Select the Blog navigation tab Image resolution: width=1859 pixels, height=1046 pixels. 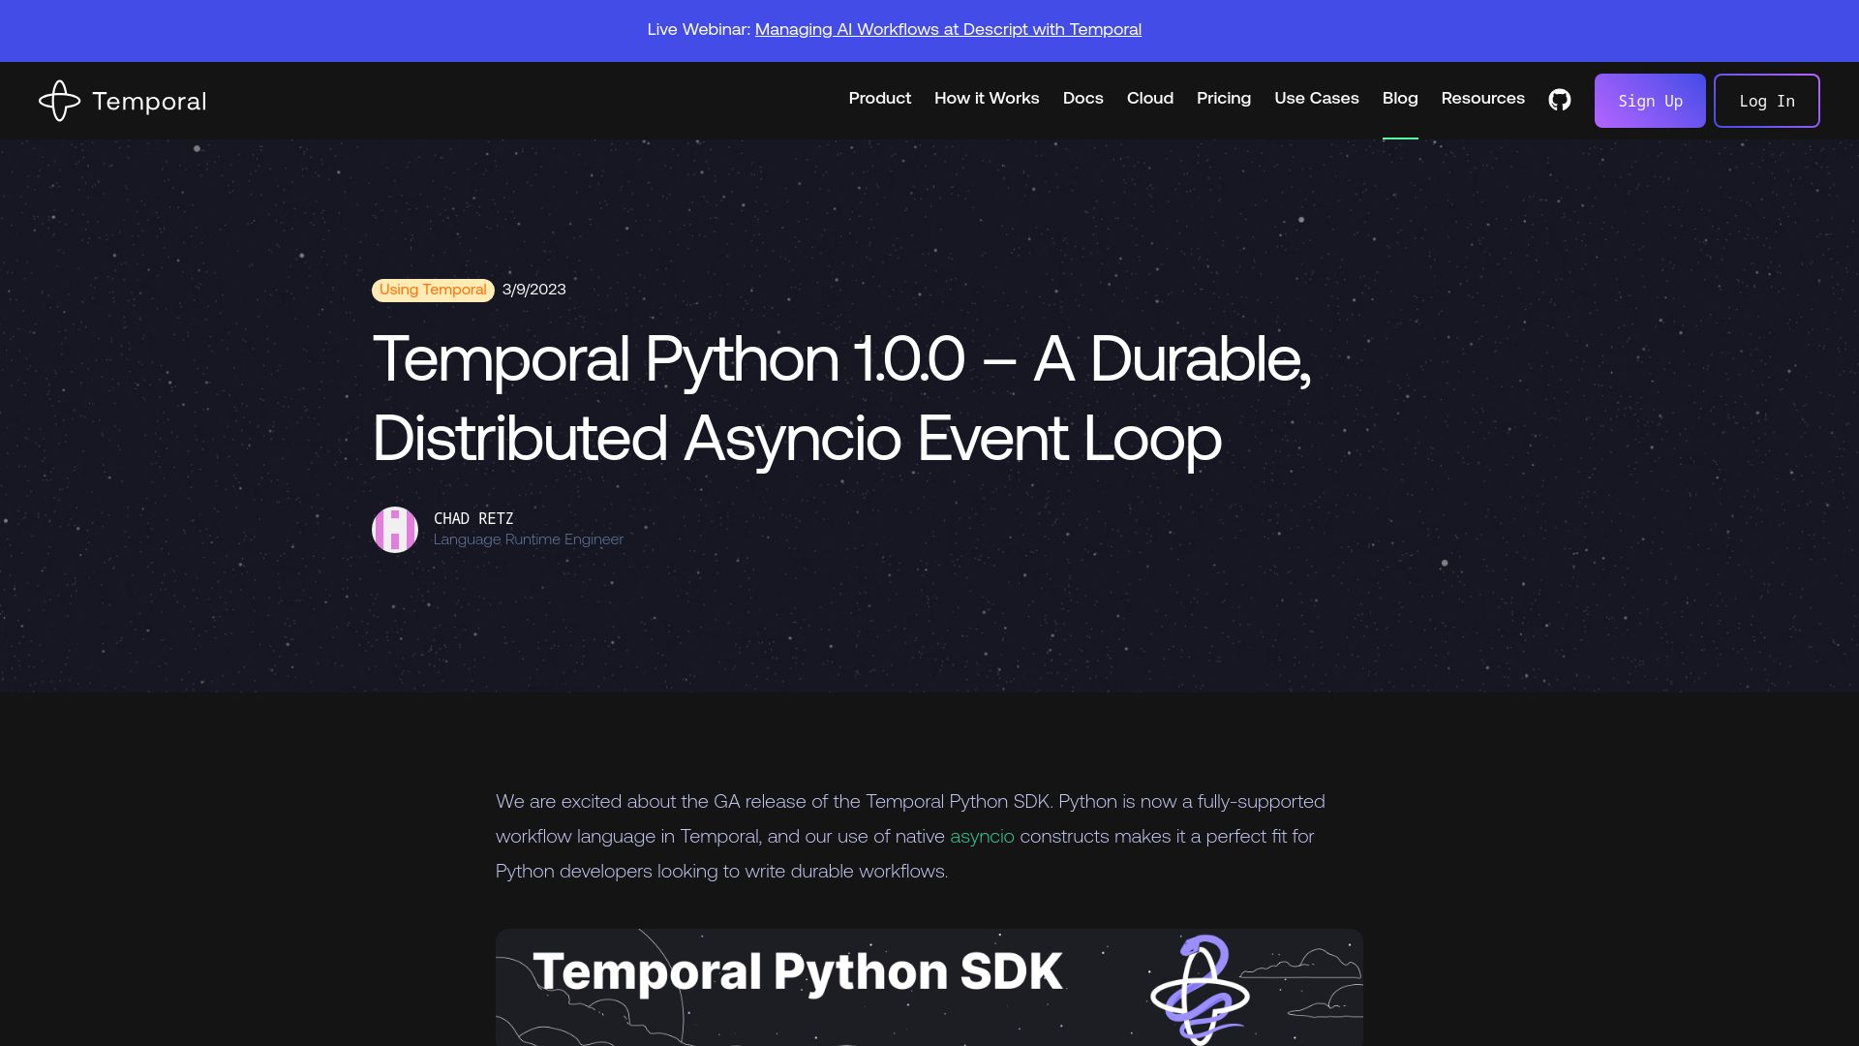click(x=1399, y=99)
